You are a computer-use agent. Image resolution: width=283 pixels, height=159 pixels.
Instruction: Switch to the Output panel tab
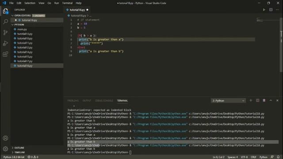tap(87, 101)
